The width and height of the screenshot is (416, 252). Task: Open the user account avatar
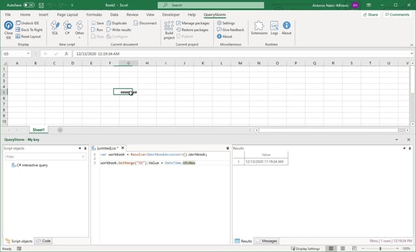pyautogui.click(x=356, y=5)
